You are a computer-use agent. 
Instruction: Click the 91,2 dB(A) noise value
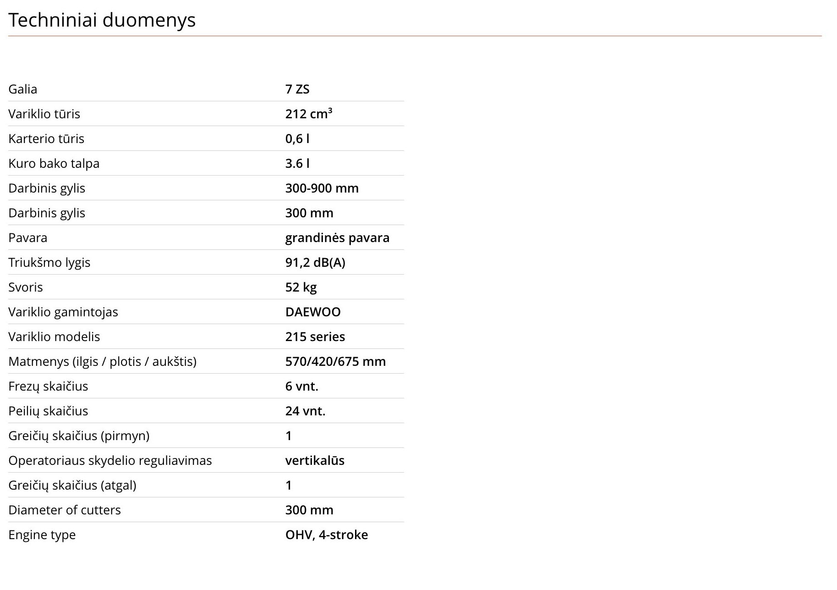pos(315,262)
